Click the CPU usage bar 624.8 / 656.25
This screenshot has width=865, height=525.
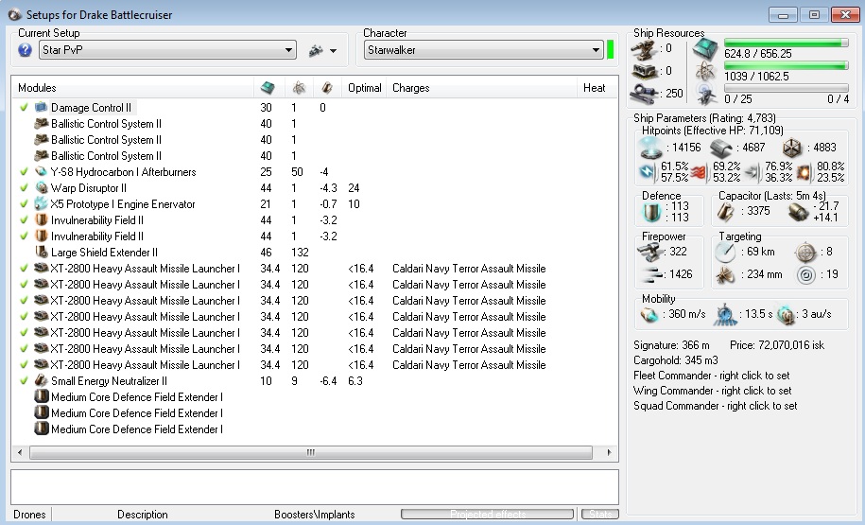(x=787, y=44)
